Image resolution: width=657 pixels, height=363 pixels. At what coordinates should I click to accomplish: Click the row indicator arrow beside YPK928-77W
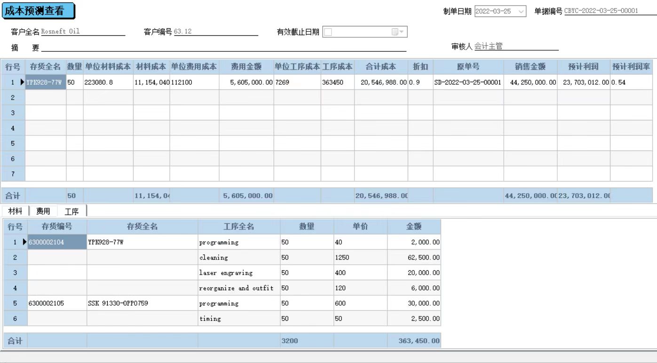click(x=23, y=81)
